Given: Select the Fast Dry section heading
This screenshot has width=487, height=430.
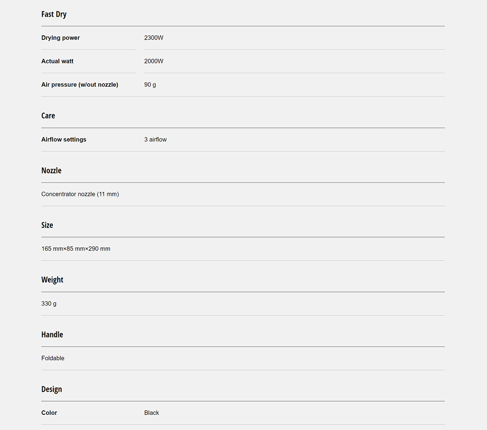Looking at the screenshot, I should pos(54,14).
